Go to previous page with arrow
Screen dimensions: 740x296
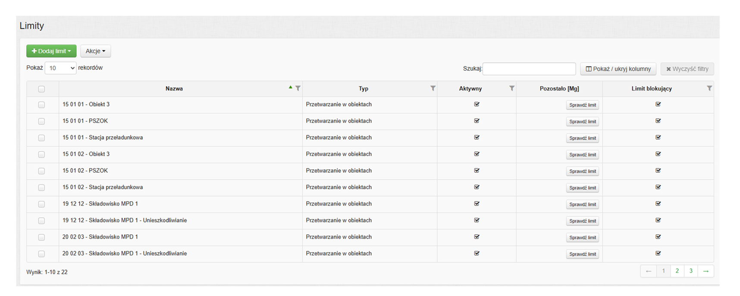648,271
